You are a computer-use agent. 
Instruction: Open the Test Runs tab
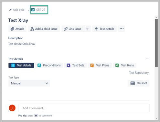[124, 65]
